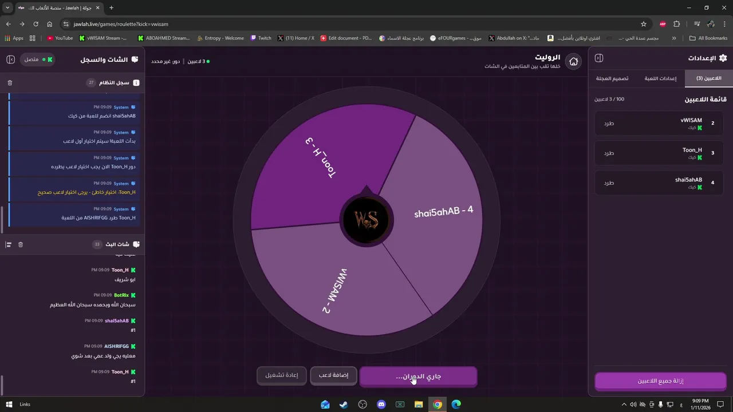Click the AISHRIFGG username in stream chat
Screen dimensions: 733x412
click(x=116, y=346)
